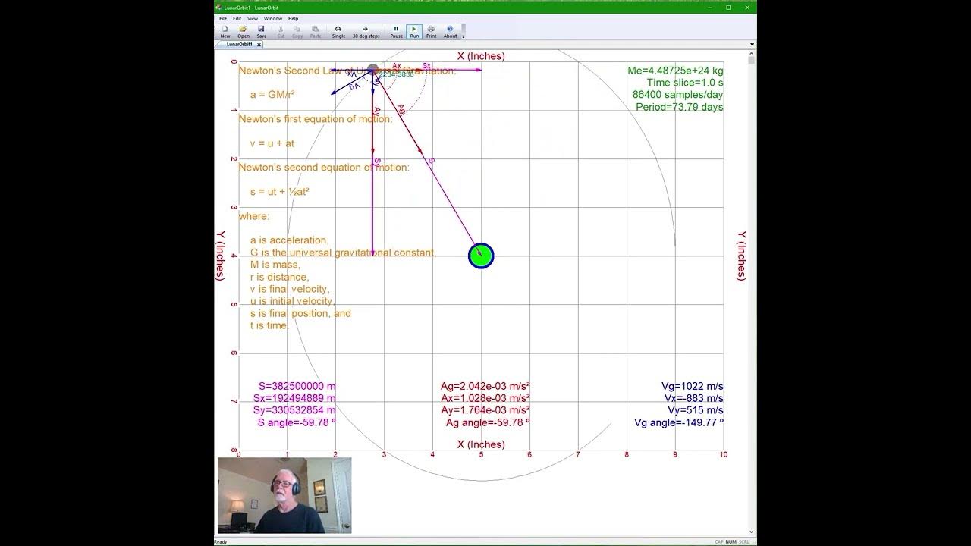Run the orbit simulation
The image size is (971, 546).
(x=414, y=31)
